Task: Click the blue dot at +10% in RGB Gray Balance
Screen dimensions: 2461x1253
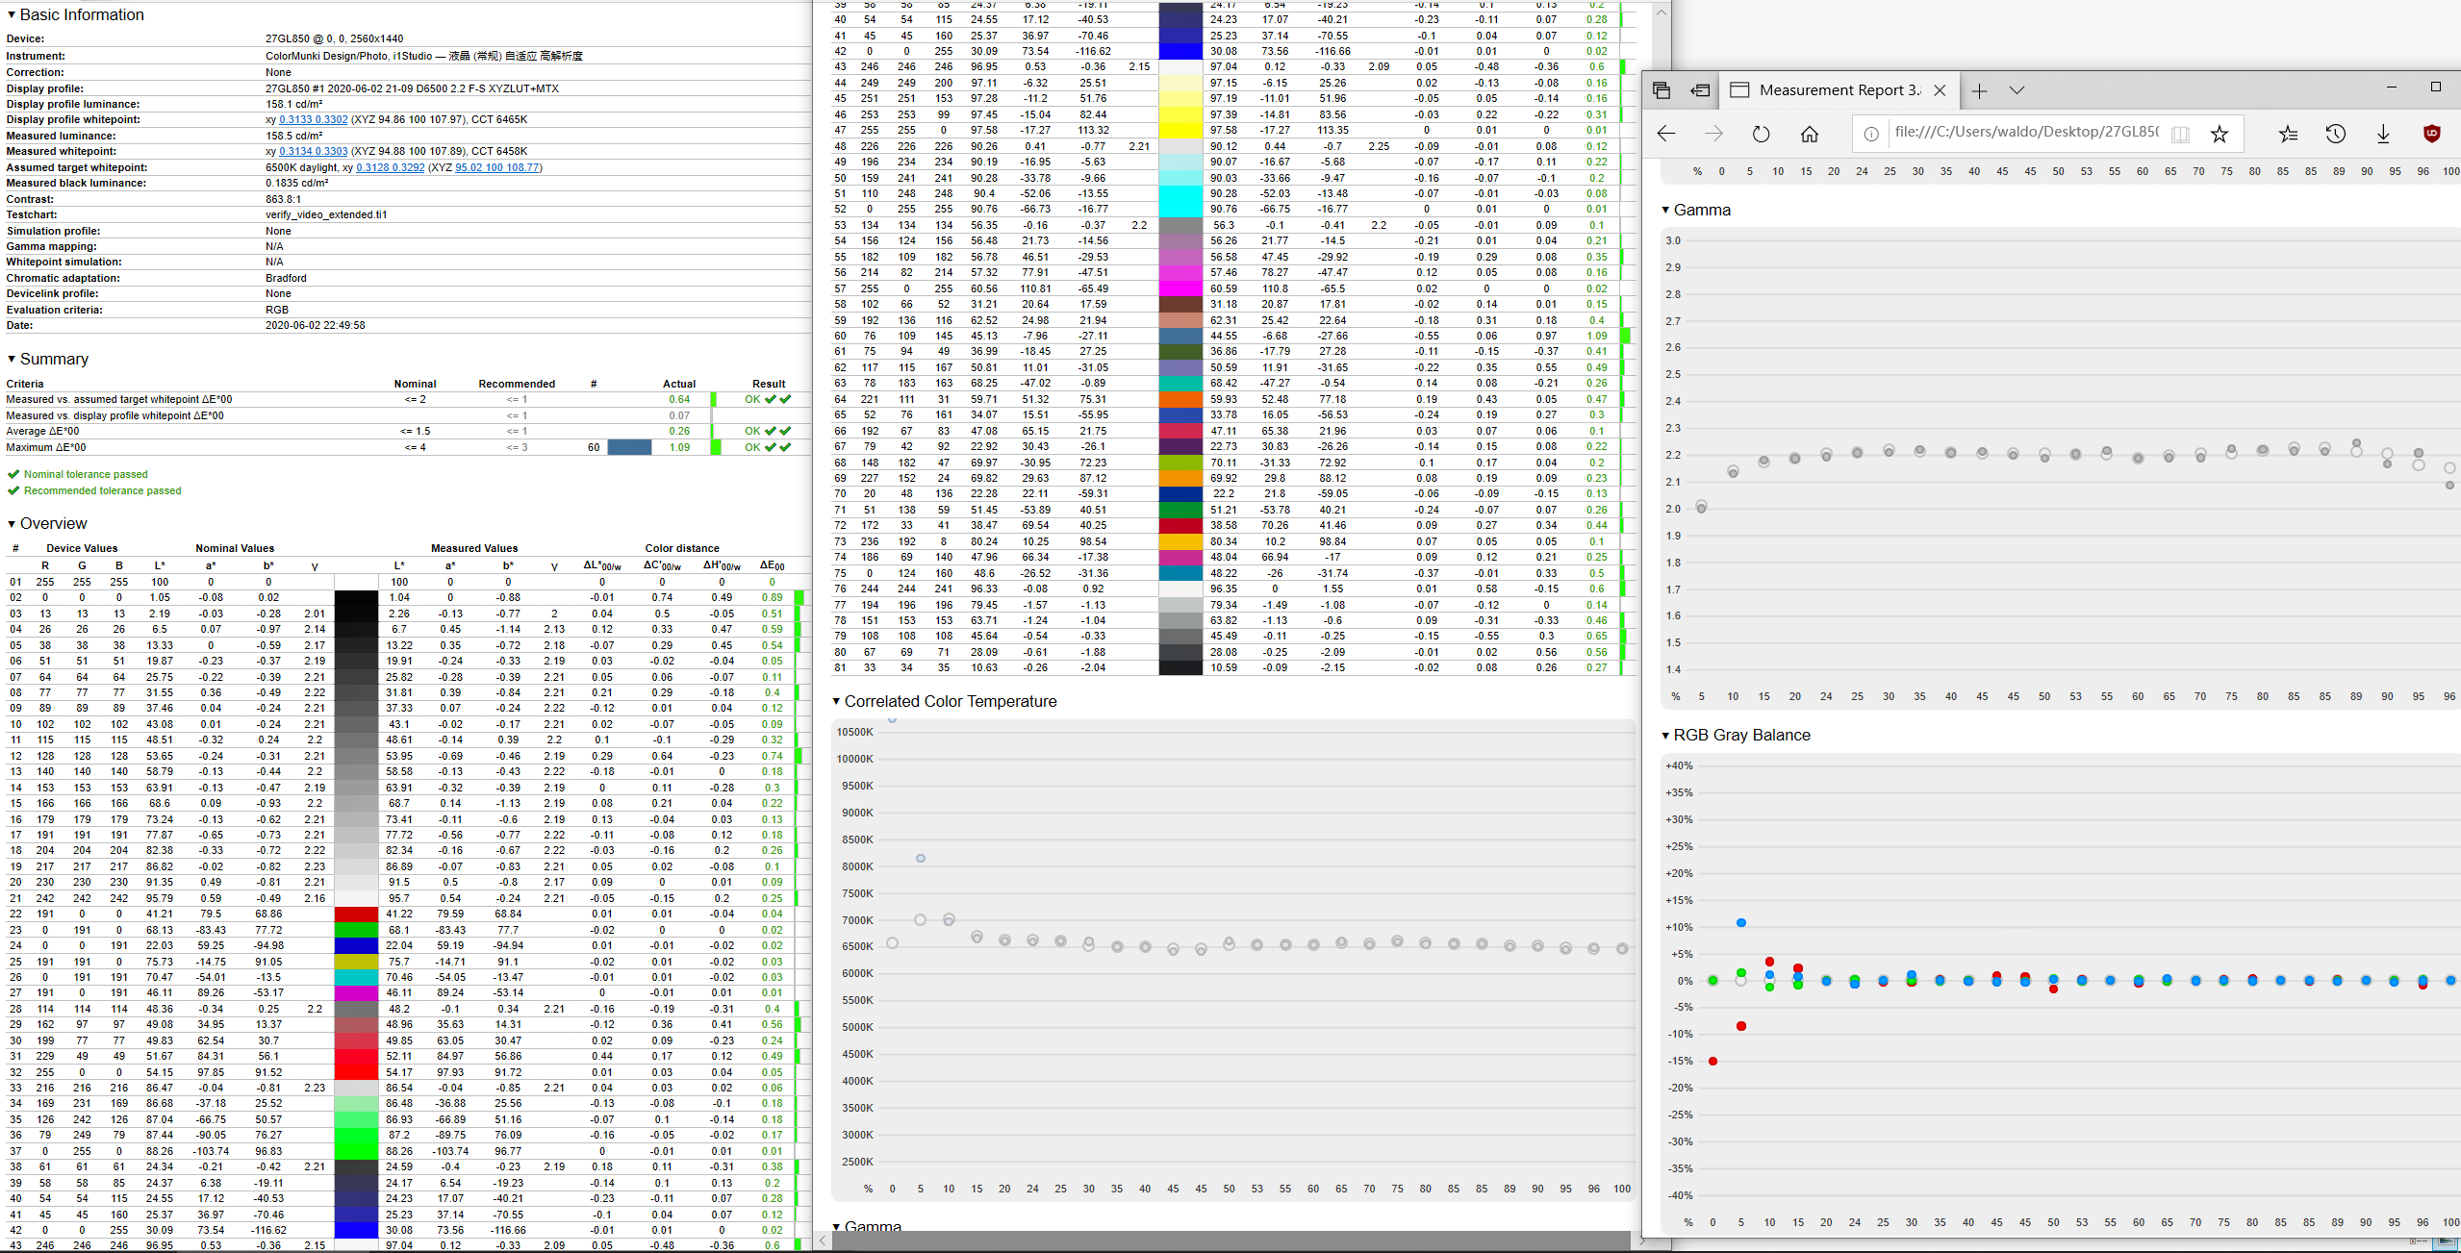Action: 1740,923
